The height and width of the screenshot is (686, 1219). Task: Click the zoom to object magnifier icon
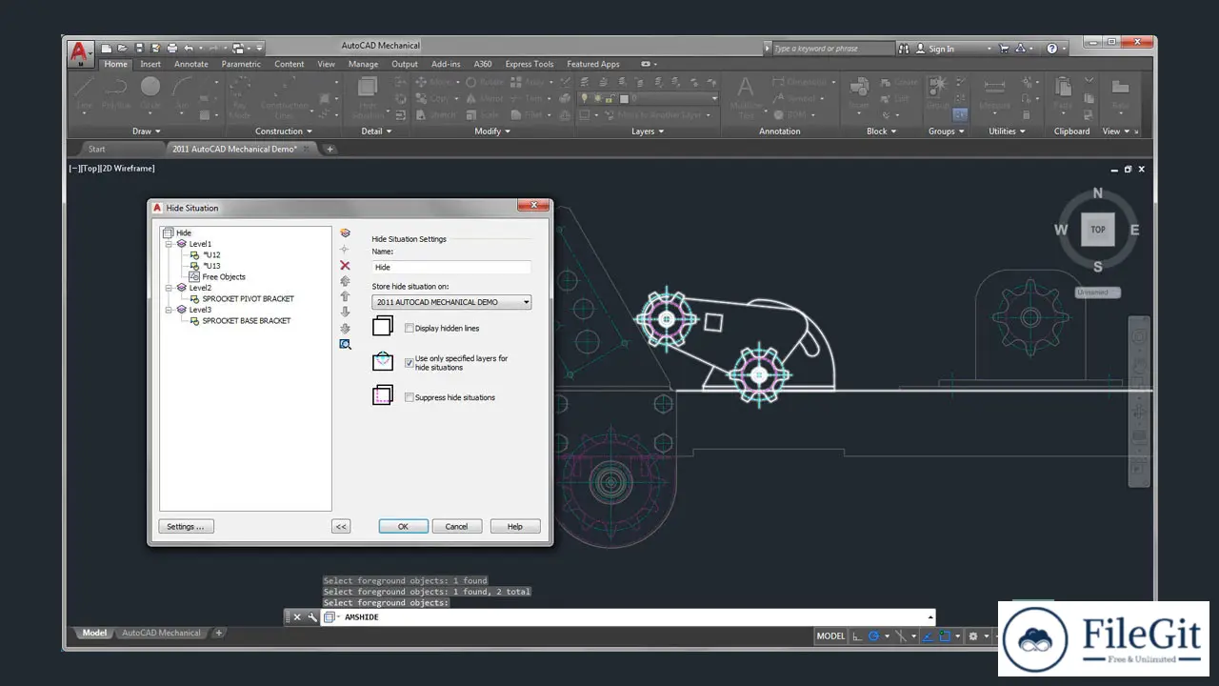tap(345, 344)
